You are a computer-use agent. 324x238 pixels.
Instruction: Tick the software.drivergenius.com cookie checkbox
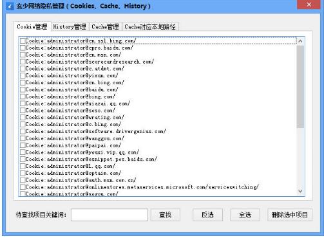point(23,131)
